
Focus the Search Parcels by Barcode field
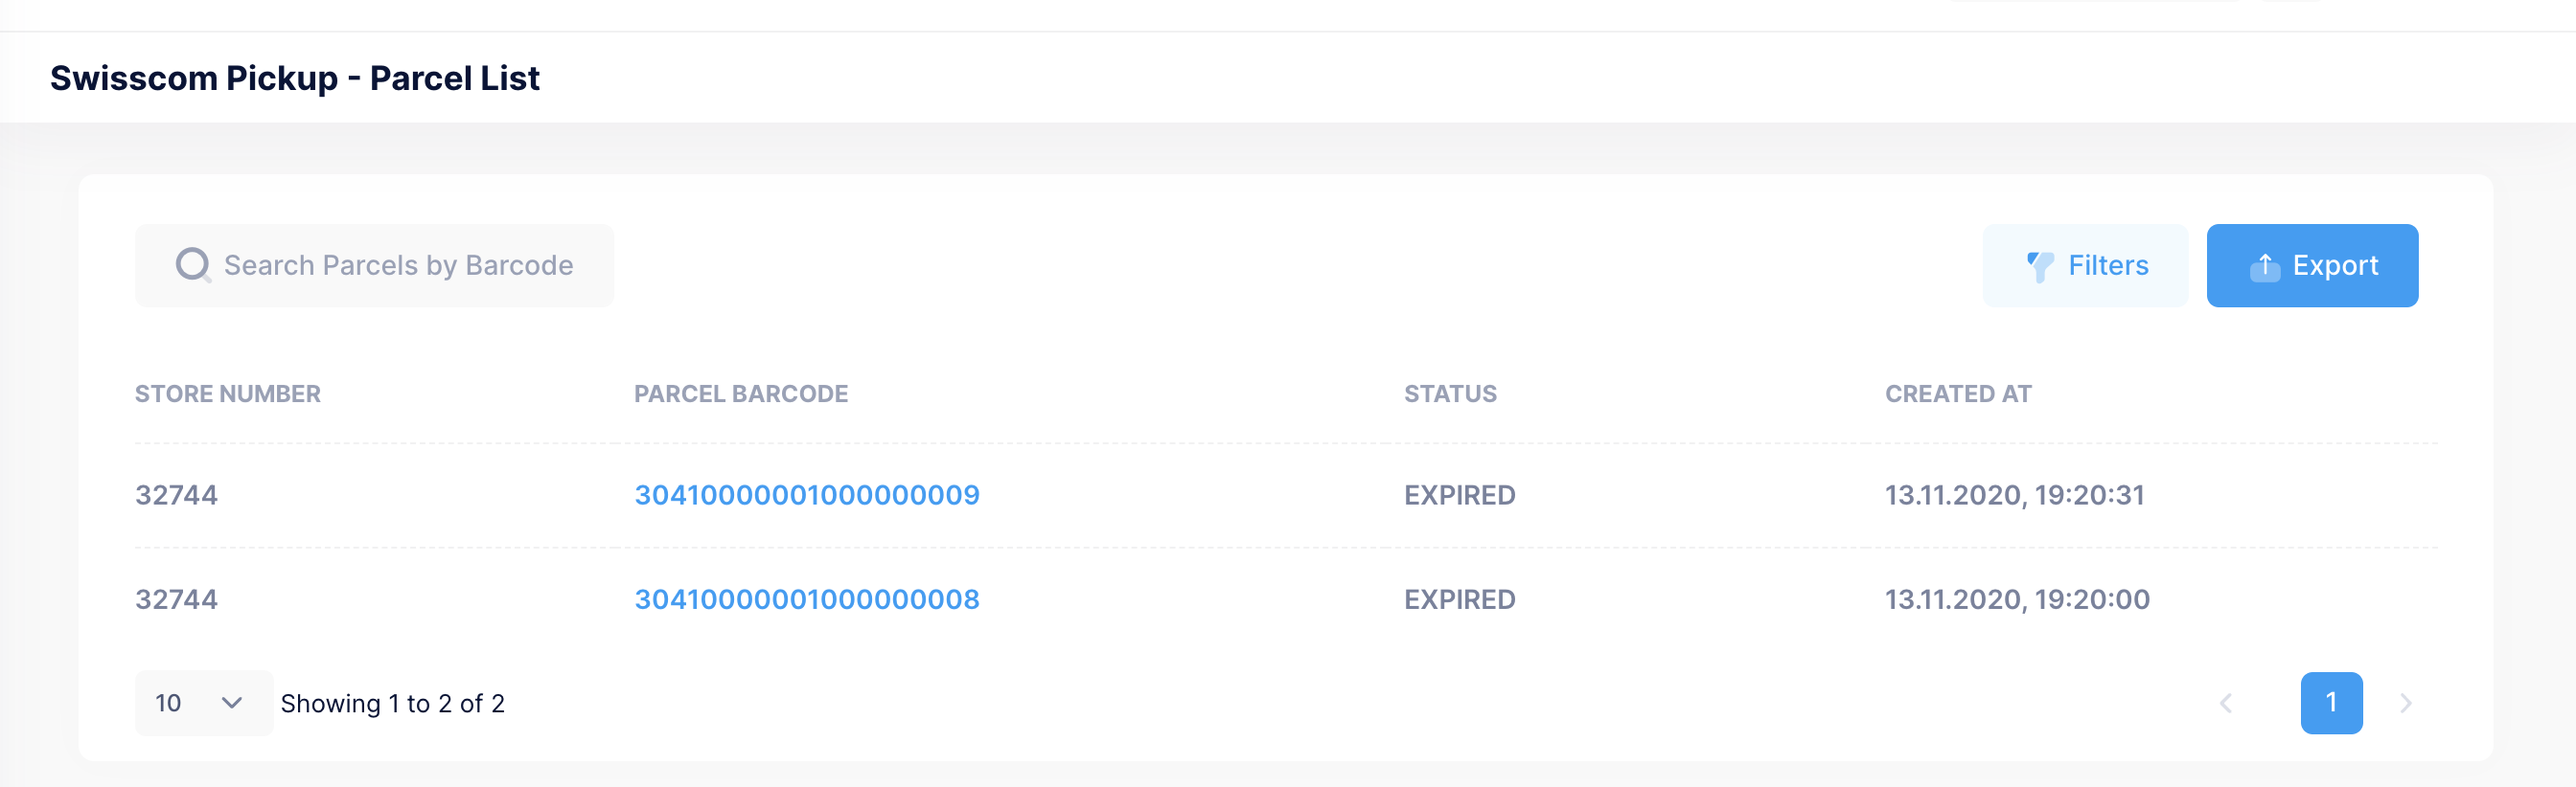tap(398, 265)
